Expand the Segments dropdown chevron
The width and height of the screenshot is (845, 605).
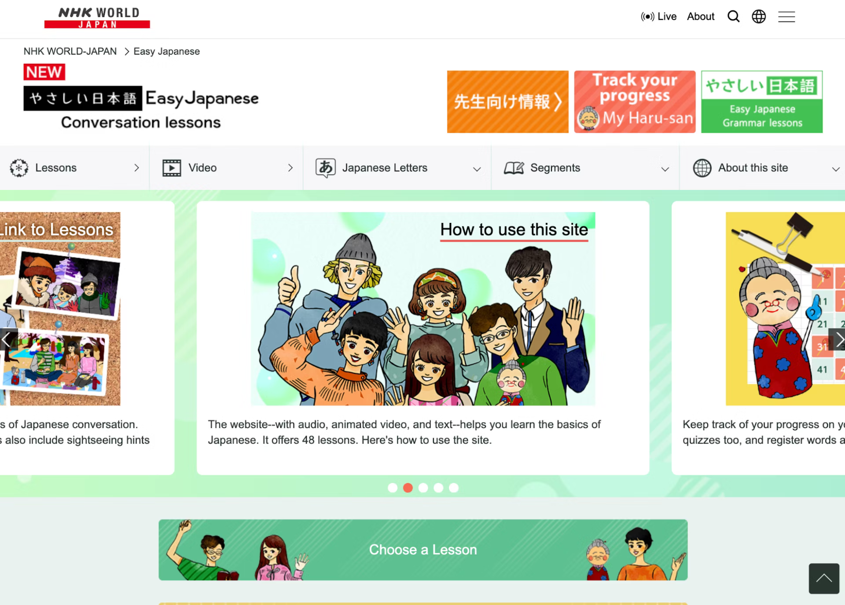(x=665, y=169)
